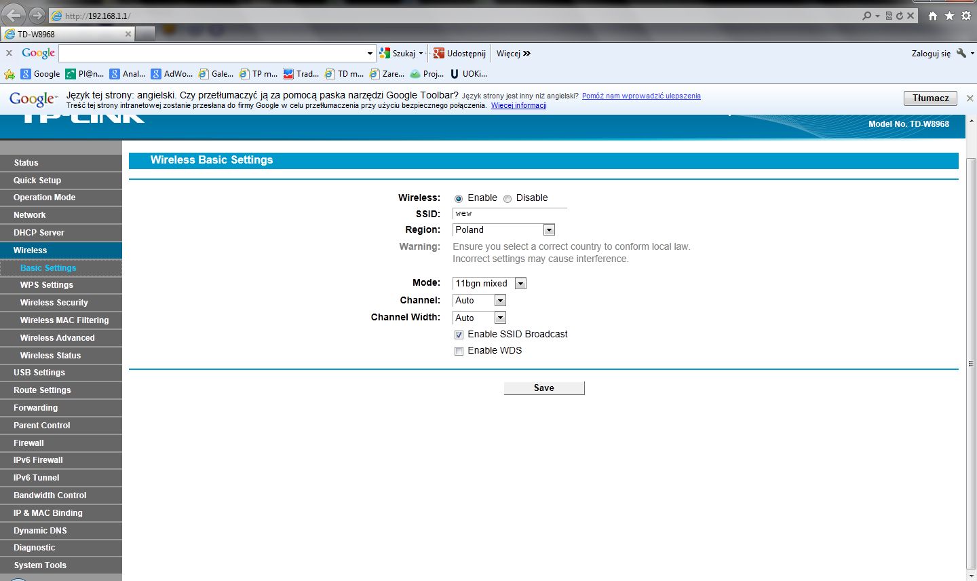Click the Google+ Udostępnij share button
Screen dimensions: 977x581
tap(459, 53)
